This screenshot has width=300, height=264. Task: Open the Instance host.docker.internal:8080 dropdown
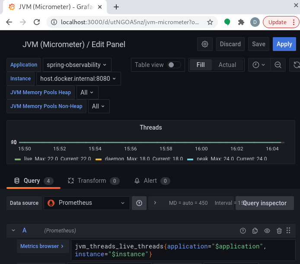pos(78,79)
